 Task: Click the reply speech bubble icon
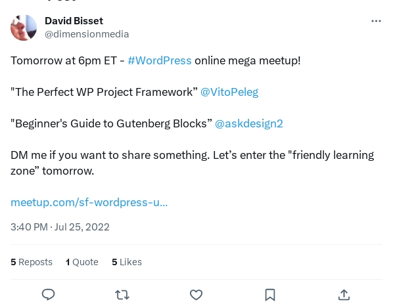pyautogui.click(x=48, y=295)
